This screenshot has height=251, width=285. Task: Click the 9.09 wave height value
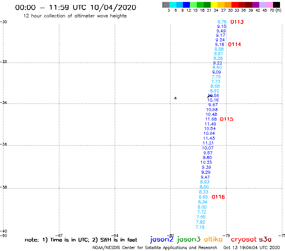click(216, 72)
